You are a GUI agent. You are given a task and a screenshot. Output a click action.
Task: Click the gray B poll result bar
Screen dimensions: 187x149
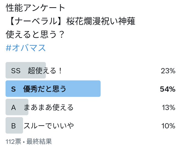click(14, 125)
